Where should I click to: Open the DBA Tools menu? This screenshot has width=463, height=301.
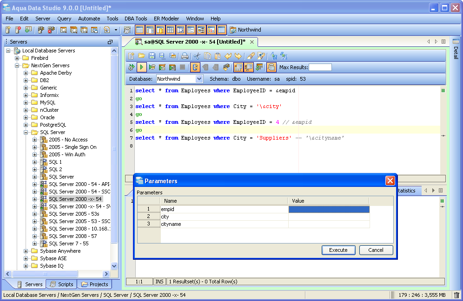click(x=136, y=19)
